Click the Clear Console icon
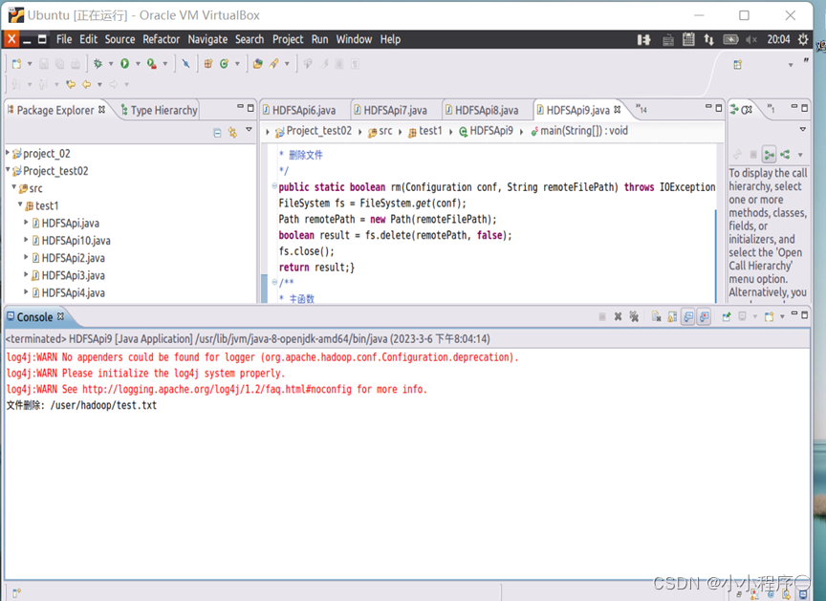 pos(657,316)
